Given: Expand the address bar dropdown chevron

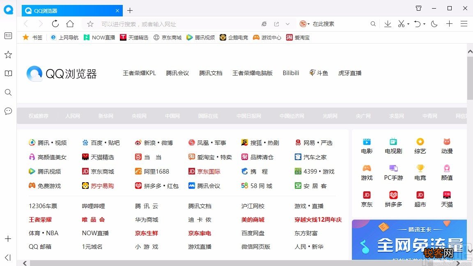Looking at the screenshot, I should click(287, 24).
